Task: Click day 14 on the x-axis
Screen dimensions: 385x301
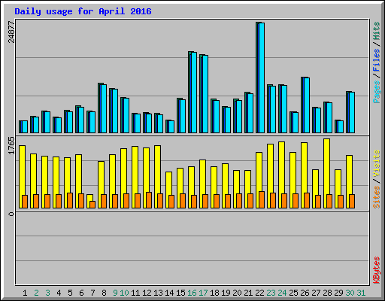Action: [x=169, y=293]
